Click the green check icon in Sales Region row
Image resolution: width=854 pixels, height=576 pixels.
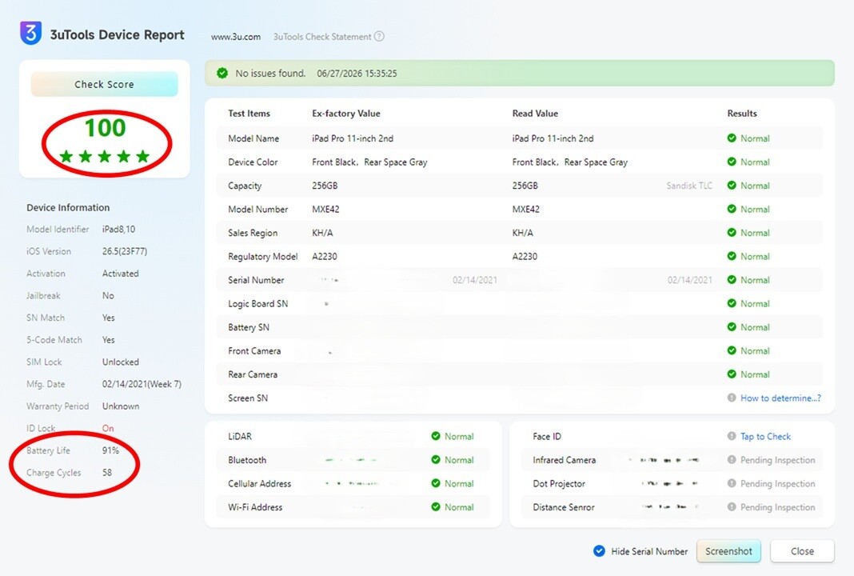point(732,232)
